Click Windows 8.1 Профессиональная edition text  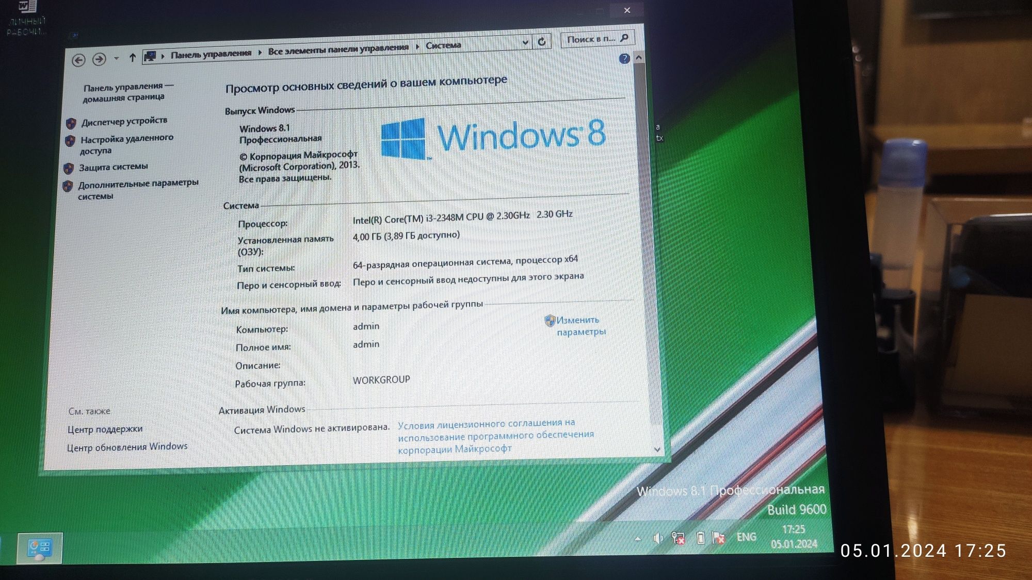(280, 134)
